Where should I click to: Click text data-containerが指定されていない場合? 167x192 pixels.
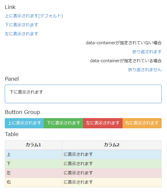click(x=124, y=43)
